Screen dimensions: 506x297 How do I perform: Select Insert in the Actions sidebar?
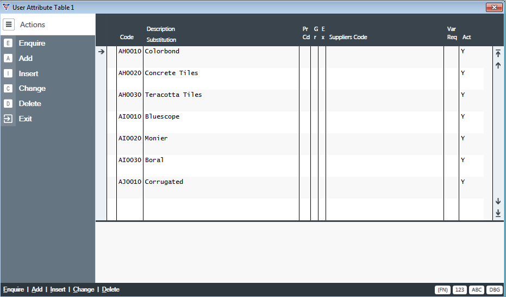[x=28, y=73]
